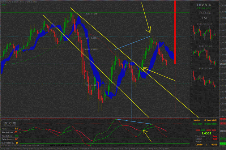Click the Bear signal text
Screen dimensions: 226x150
point(215,136)
